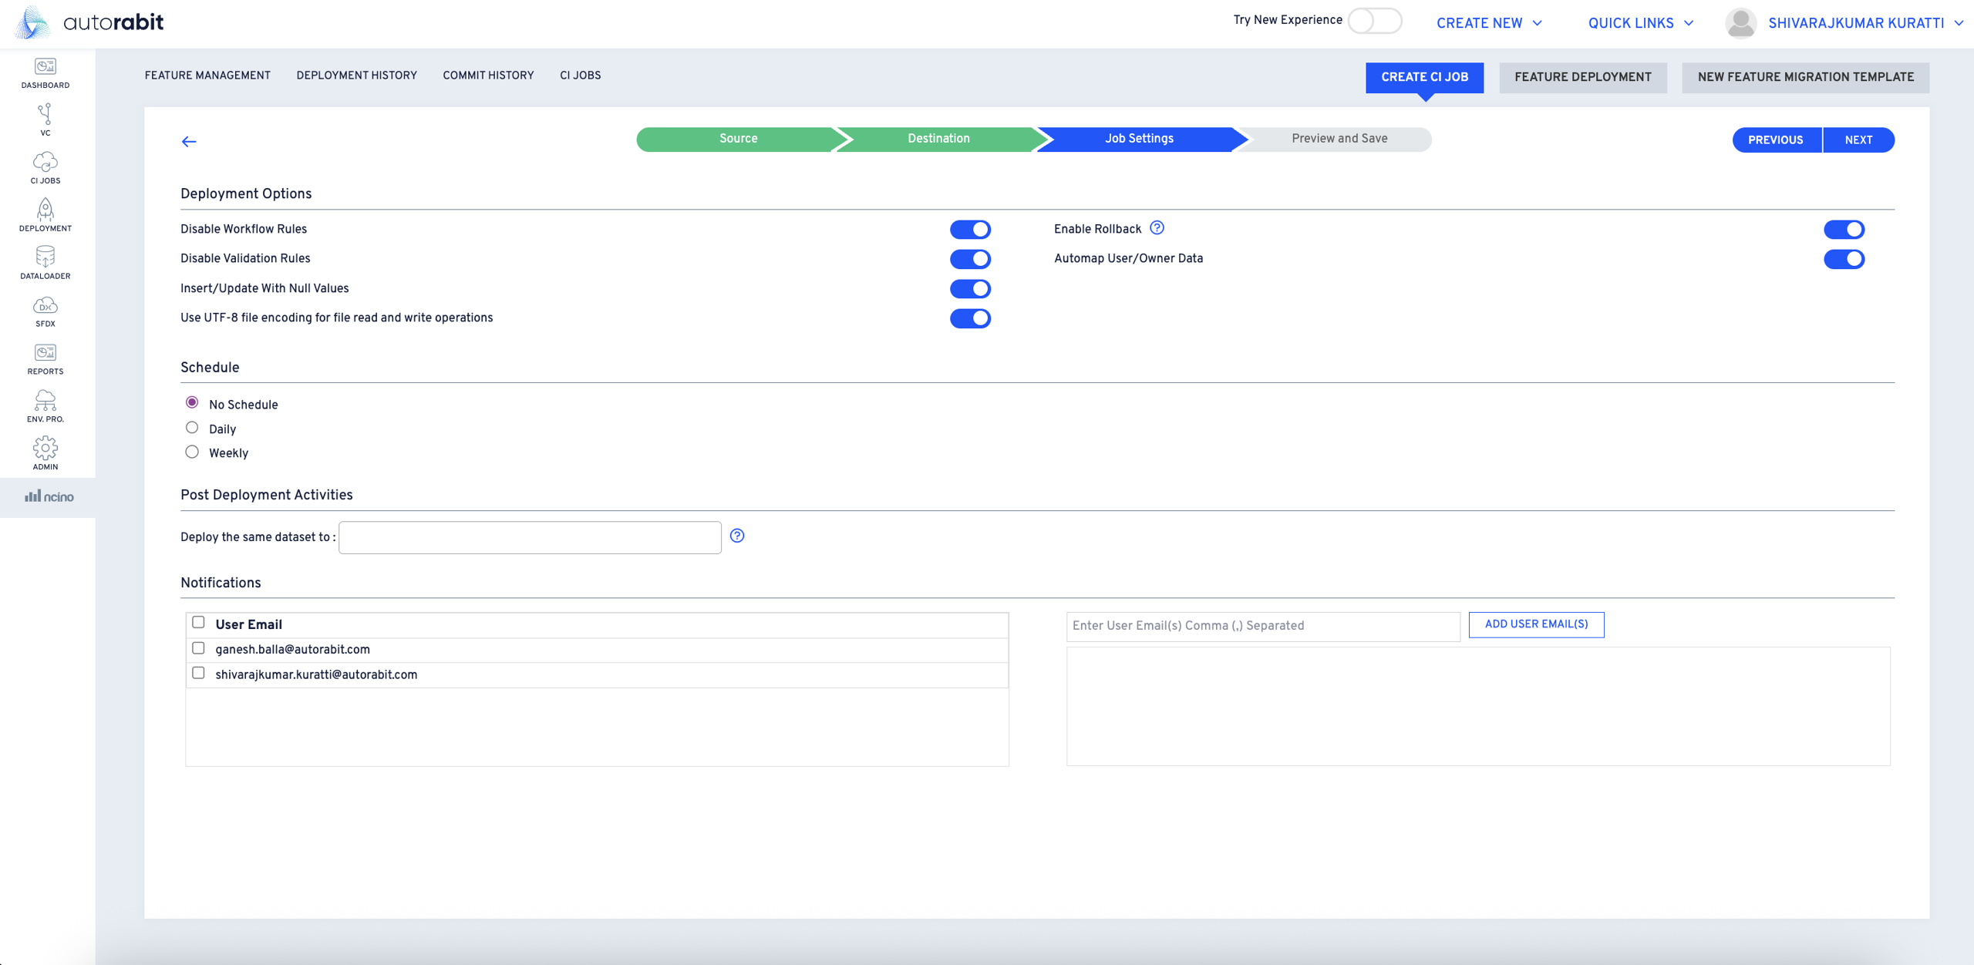The height and width of the screenshot is (965, 1974).
Task: Switch to the Deployment History tab
Action: pos(356,76)
